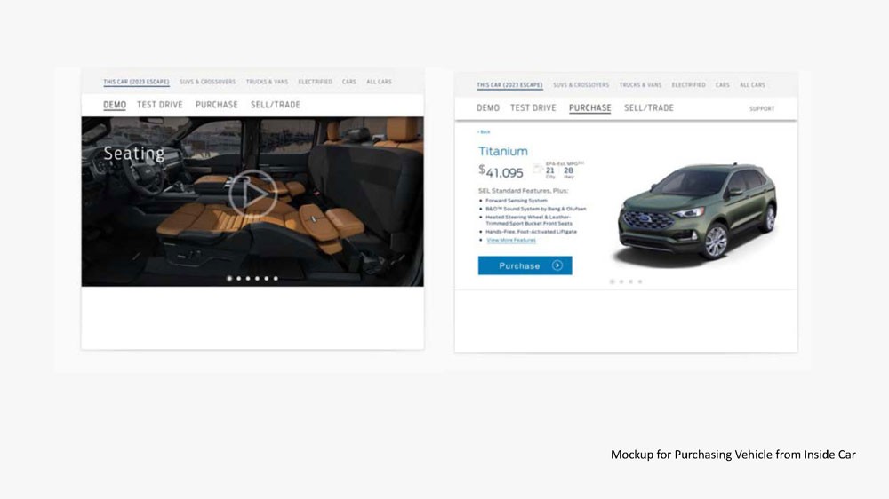Viewport: 889px width, 499px height.
Task: Choose SUVS & CROSSOVERS in the left mockup
Action: coord(207,82)
